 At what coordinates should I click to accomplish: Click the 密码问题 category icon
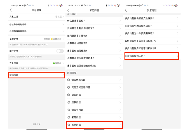point(69,117)
